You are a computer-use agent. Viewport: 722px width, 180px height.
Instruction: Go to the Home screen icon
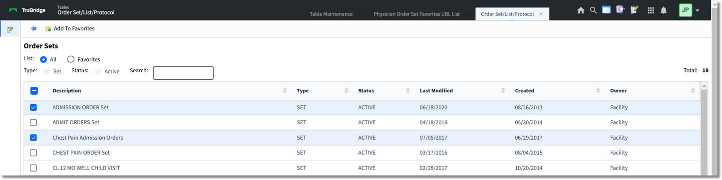click(581, 10)
